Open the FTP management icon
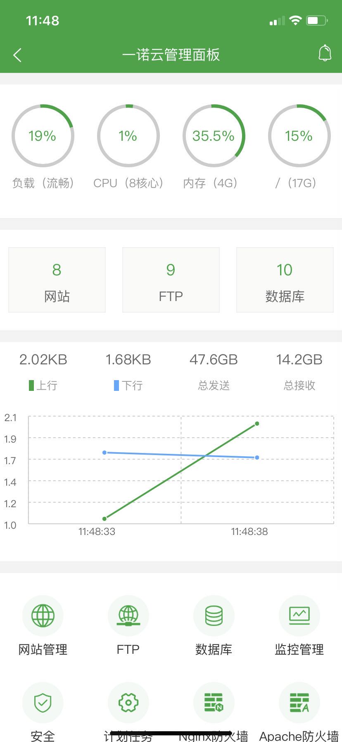342x742 pixels. (128, 615)
